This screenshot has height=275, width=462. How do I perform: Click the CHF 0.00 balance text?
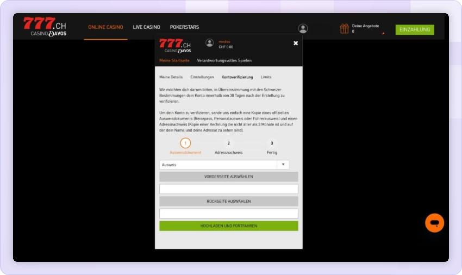pyautogui.click(x=226, y=47)
